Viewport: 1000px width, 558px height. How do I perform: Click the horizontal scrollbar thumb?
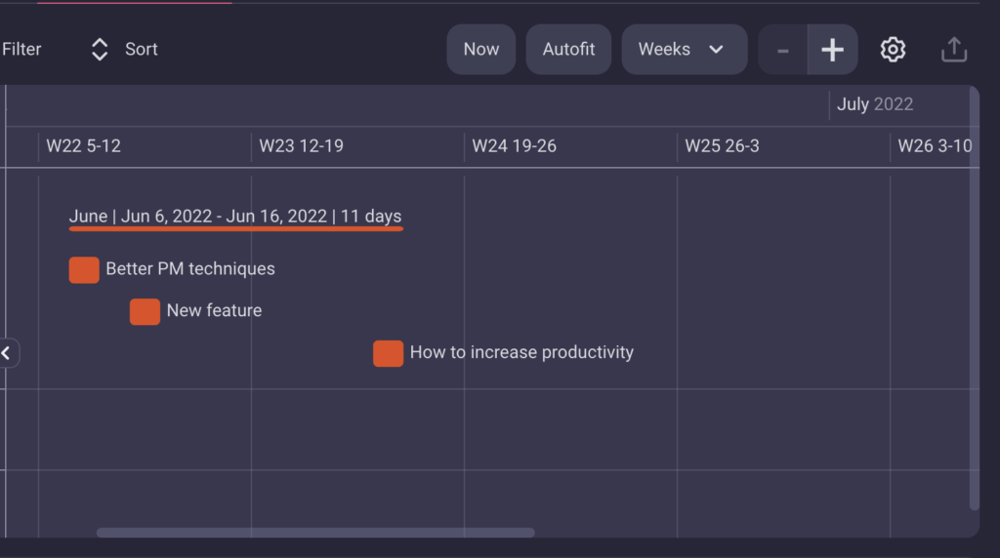(x=315, y=532)
